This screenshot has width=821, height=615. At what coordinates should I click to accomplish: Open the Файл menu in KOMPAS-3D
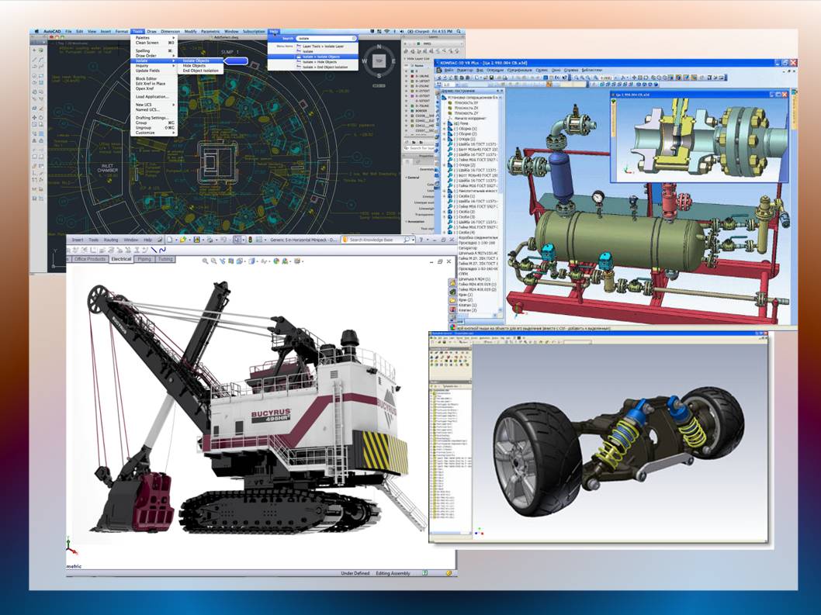pyautogui.click(x=449, y=70)
